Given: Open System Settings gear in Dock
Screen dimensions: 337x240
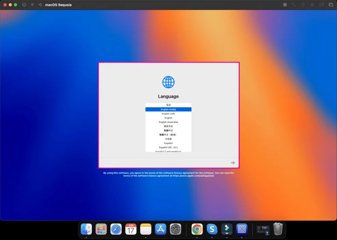Looking at the screenshot, I should 175,229.
